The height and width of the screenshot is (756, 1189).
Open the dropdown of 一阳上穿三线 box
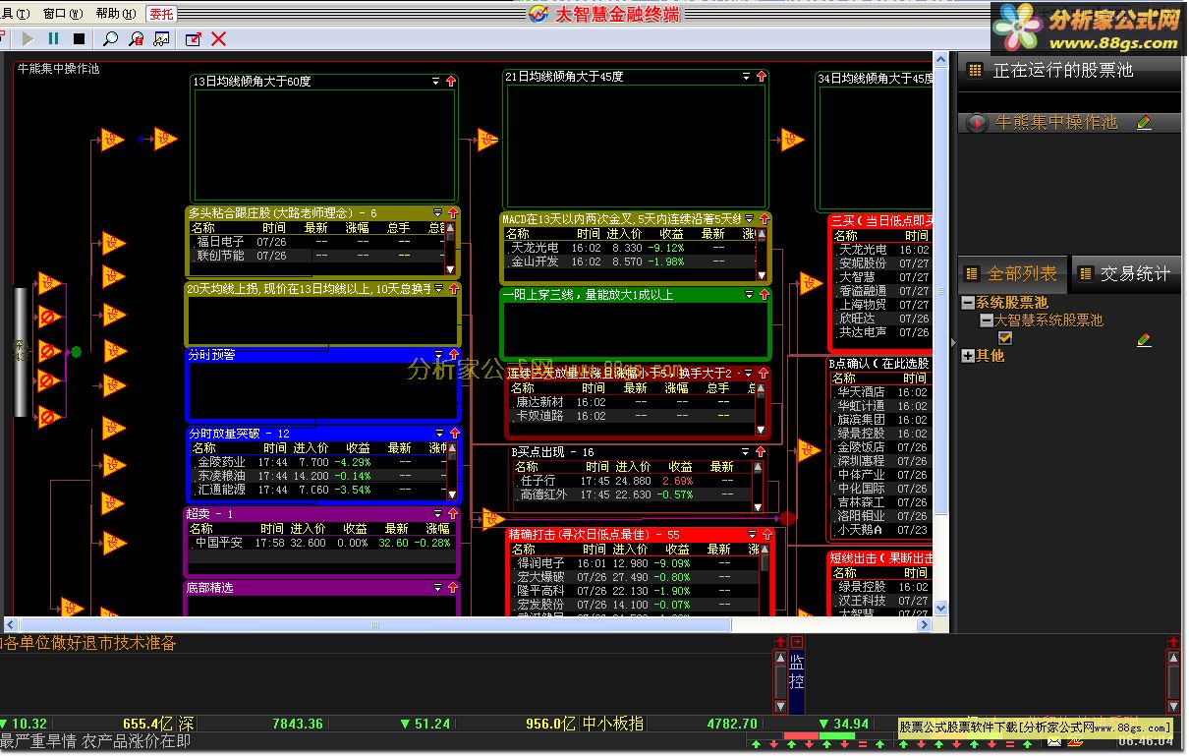tap(750, 294)
